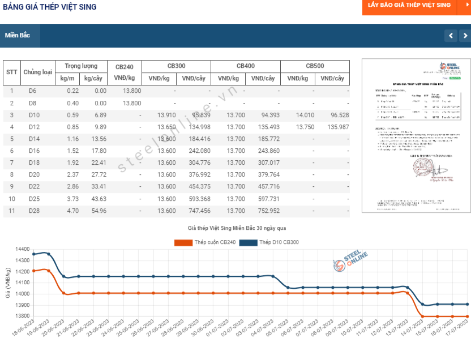Click the Bảng giá thép Việt Sing heading

(50, 7)
